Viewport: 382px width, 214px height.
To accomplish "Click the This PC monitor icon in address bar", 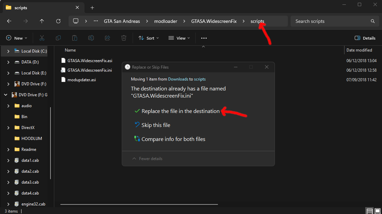I will click(x=76, y=21).
